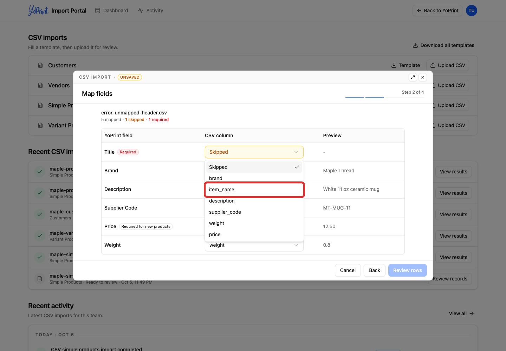Choose brand from the dropdown list

(x=254, y=178)
